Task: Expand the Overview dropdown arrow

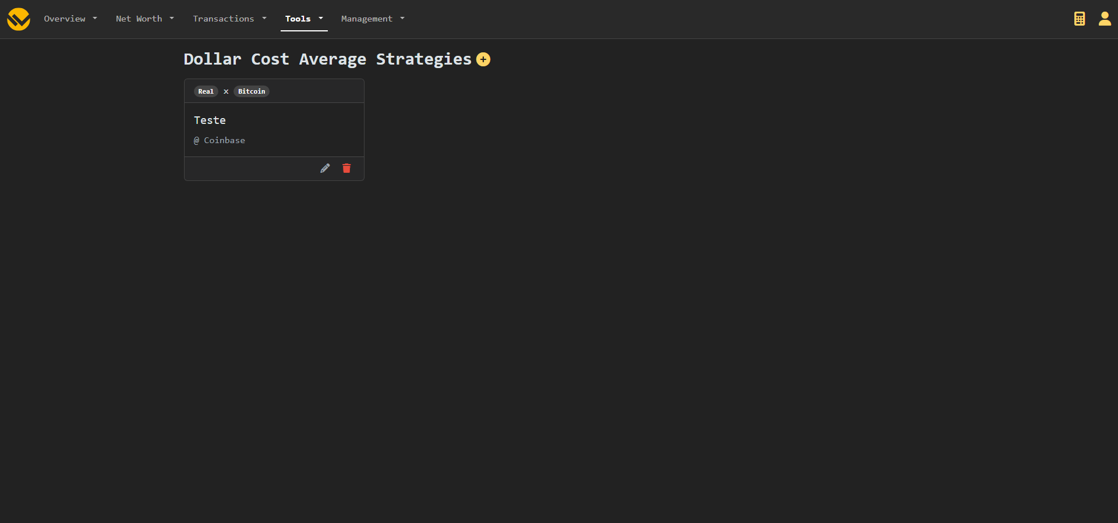Action: pos(95,19)
